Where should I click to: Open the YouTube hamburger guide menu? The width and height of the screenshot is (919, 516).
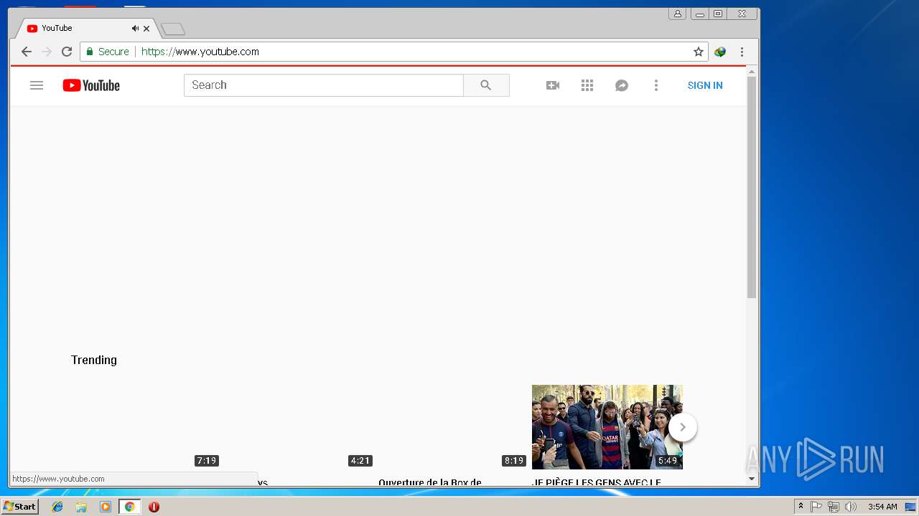coord(37,85)
